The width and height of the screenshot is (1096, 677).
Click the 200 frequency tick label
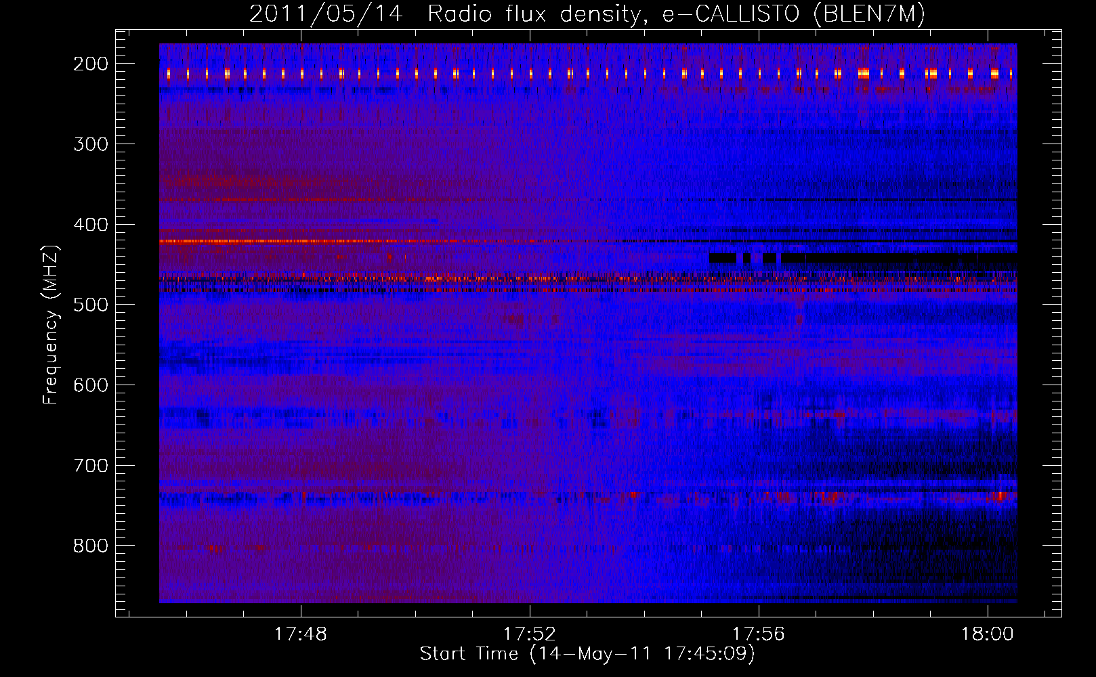(x=91, y=64)
